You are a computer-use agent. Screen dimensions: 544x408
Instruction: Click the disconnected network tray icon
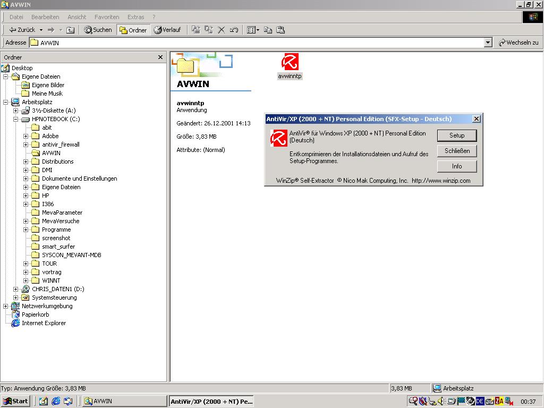(509, 402)
